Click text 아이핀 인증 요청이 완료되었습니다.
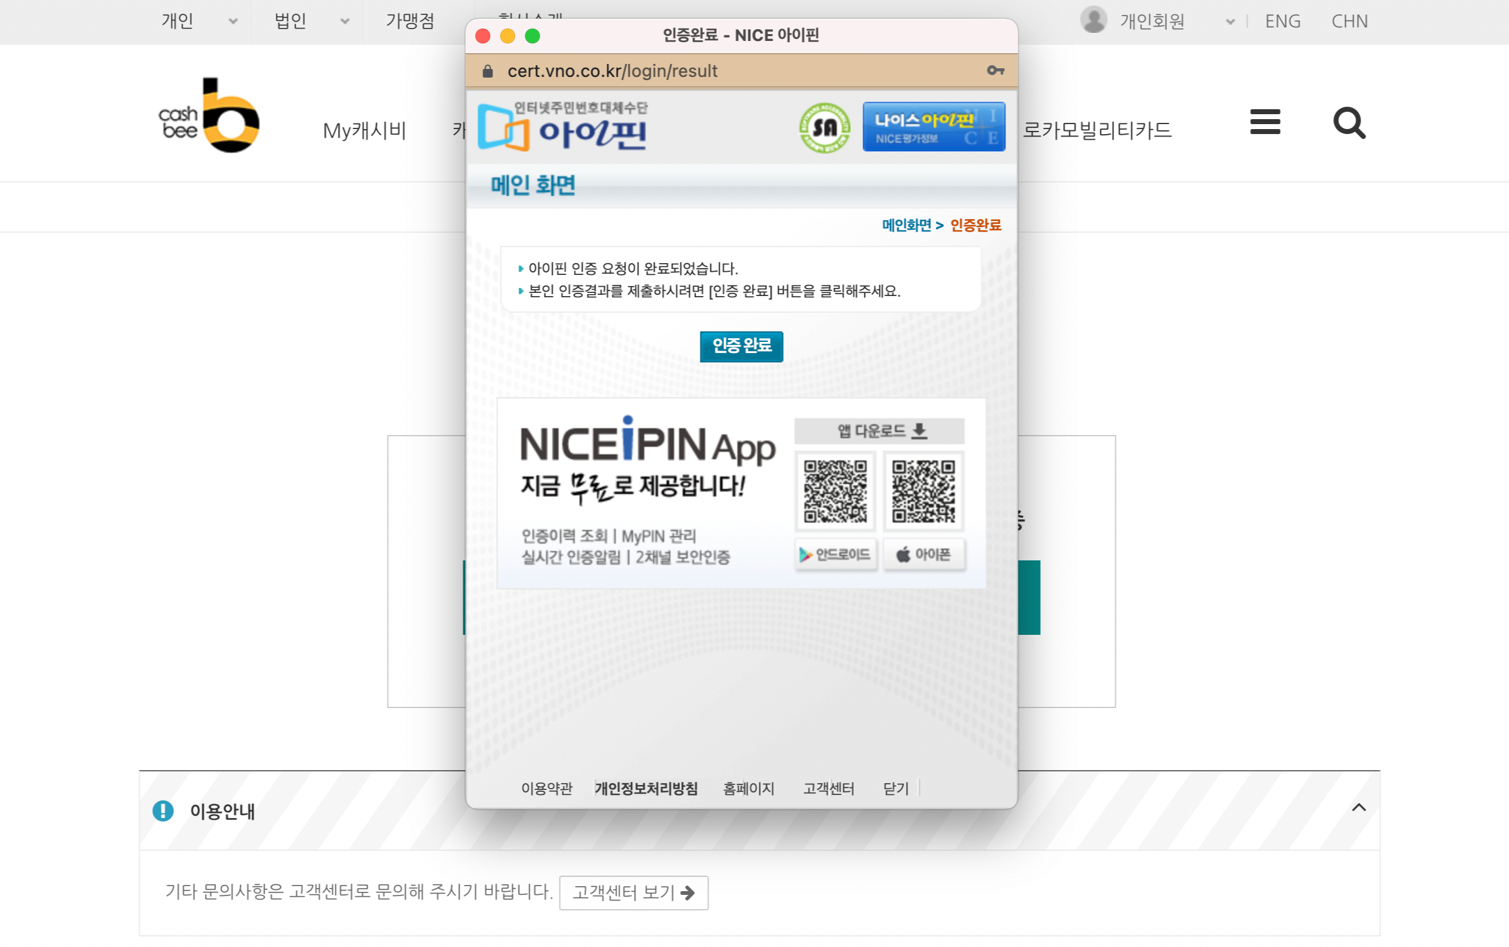The width and height of the screenshot is (1509, 947). click(633, 268)
